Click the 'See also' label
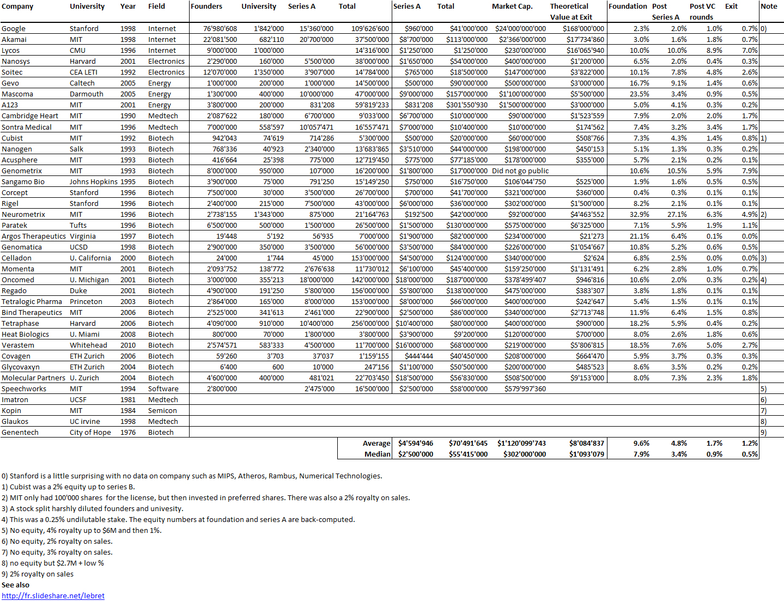Viewport: 784px width, 601px height. point(15,585)
